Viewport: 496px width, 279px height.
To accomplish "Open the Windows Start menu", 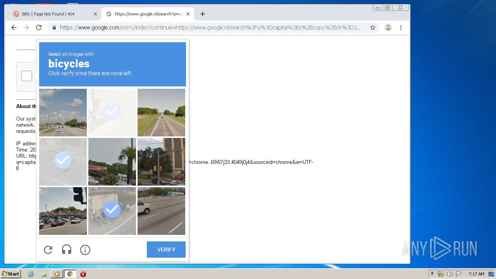I will (x=10, y=274).
